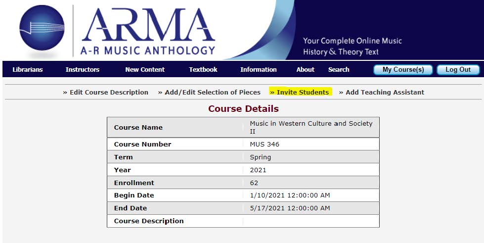The height and width of the screenshot is (243, 484).
Task: Open the Librarians menu
Action: [x=28, y=70]
